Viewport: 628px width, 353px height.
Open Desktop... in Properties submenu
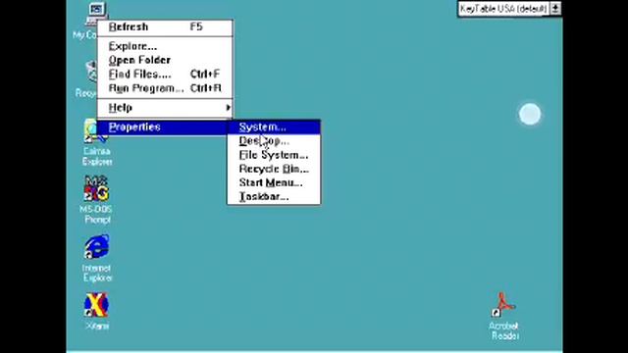[274, 141]
